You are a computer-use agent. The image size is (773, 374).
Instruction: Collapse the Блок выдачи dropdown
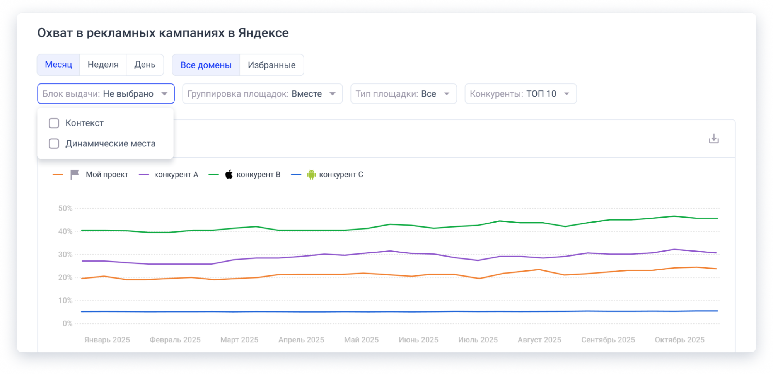click(106, 94)
